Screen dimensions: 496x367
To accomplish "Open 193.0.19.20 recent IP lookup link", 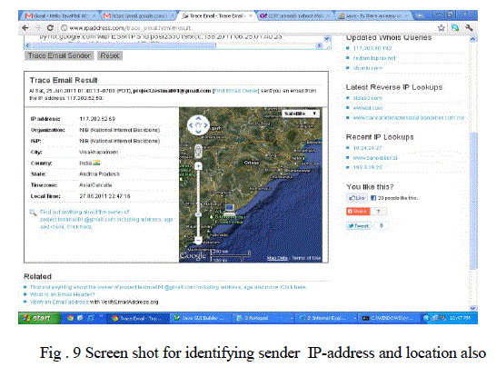I will (x=368, y=167).
